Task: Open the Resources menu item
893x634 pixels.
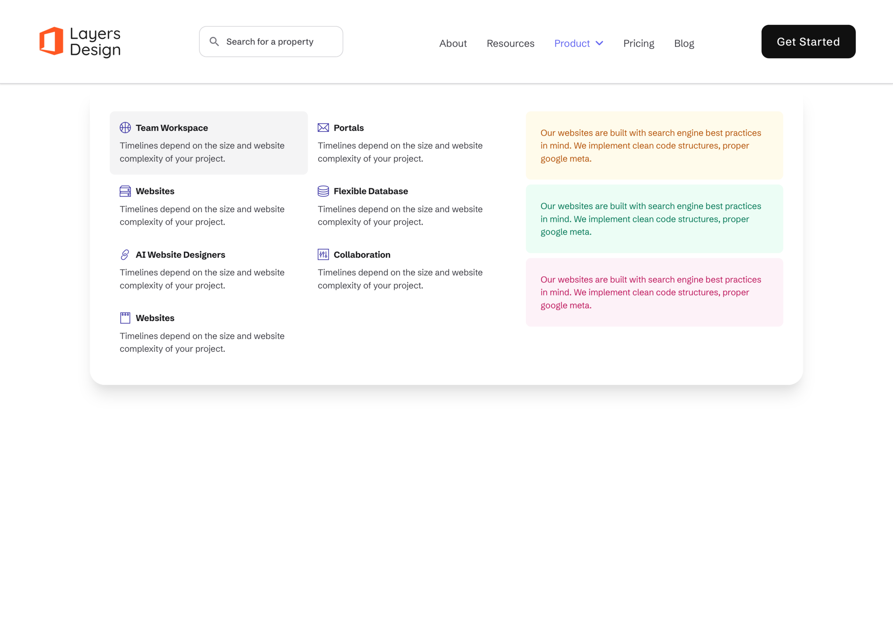Action: pyautogui.click(x=510, y=43)
